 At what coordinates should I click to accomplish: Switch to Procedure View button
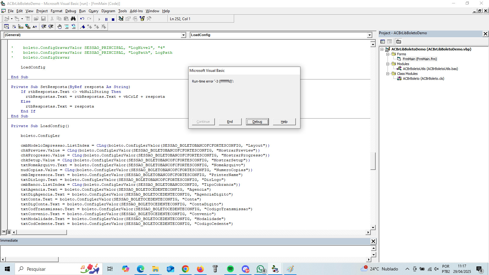pyautogui.click(x=4, y=232)
